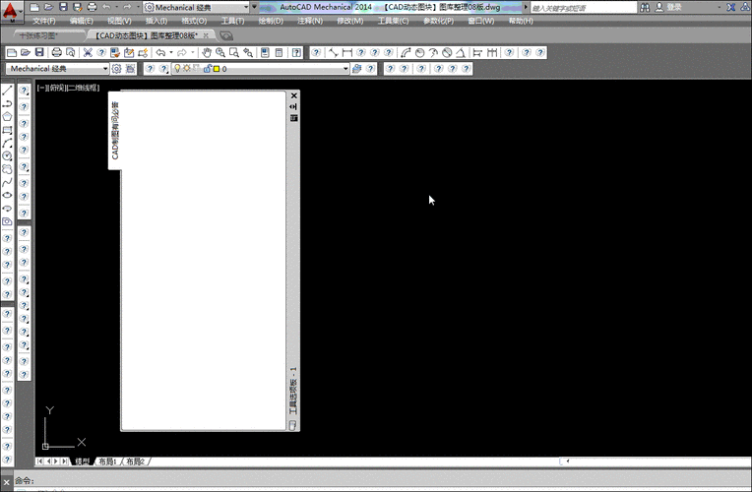The height and width of the screenshot is (492, 752).
Task: Click the Revision Cloud tool
Action: 8,168
